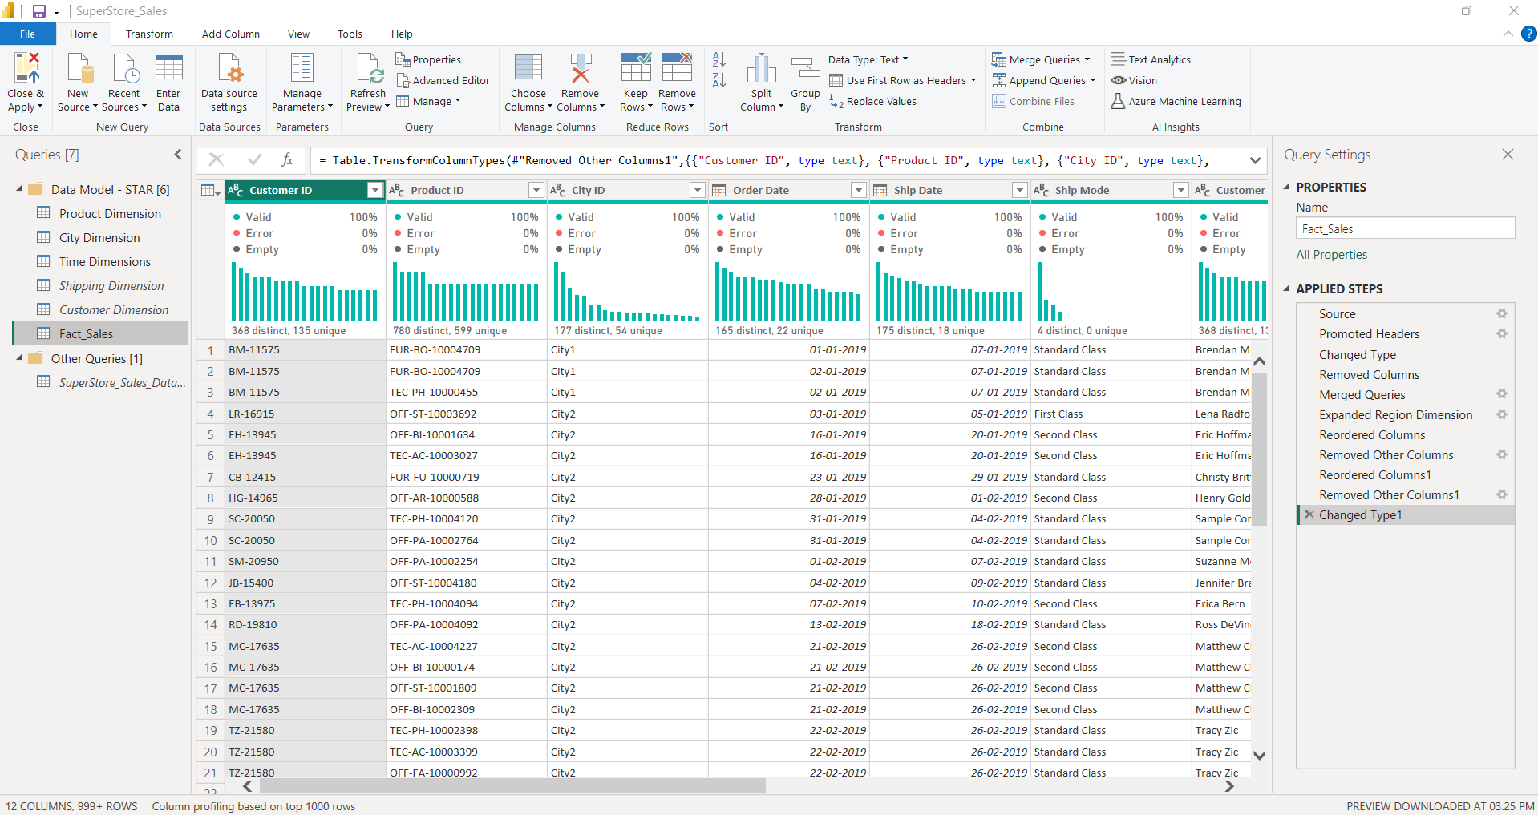The height and width of the screenshot is (815, 1538).
Task: Collapse the Data Model - STAR folder
Action: pyautogui.click(x=19, y=189)
